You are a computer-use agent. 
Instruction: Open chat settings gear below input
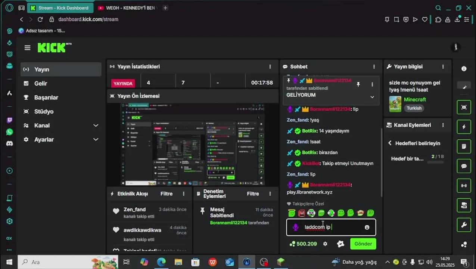point(325,244)
